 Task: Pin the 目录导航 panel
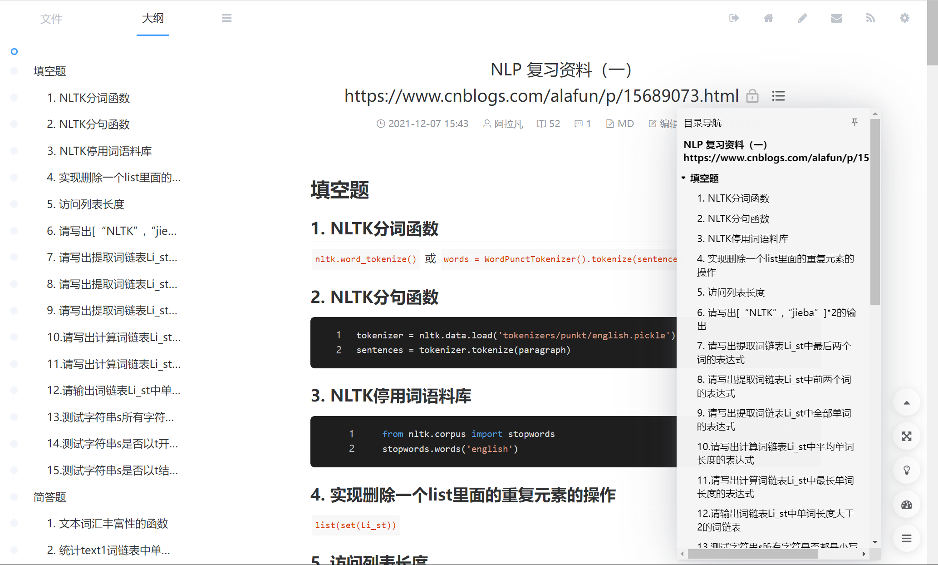tap(855, 122)
